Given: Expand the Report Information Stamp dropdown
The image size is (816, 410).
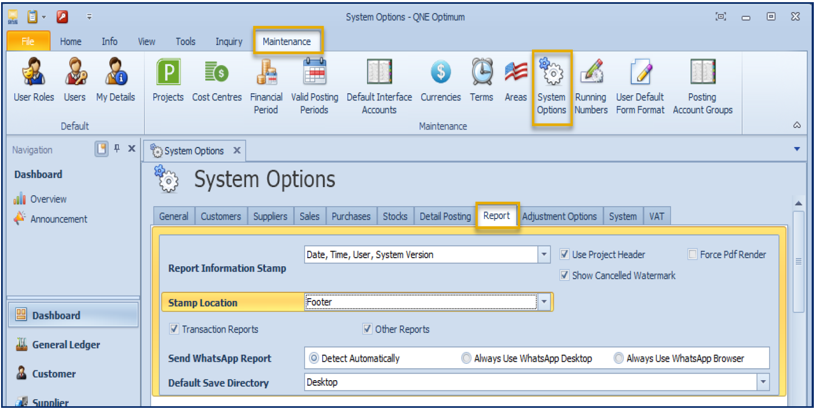Looking at the screenshot, I should 545,254.
